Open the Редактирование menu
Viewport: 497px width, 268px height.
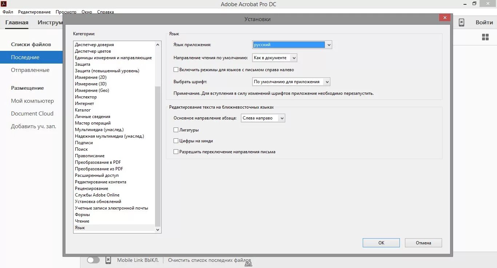[x=35, y=12]
